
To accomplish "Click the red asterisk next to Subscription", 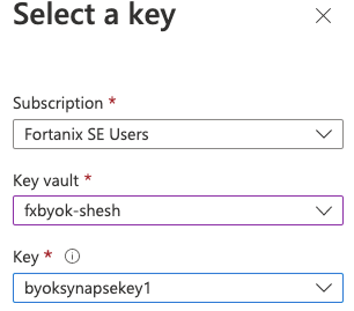I will point(112,100).
